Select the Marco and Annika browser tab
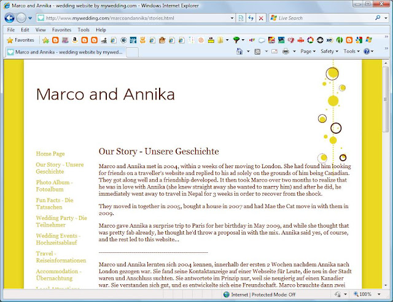The height and width of the screenshot is (302, 393). coord(66,52)
